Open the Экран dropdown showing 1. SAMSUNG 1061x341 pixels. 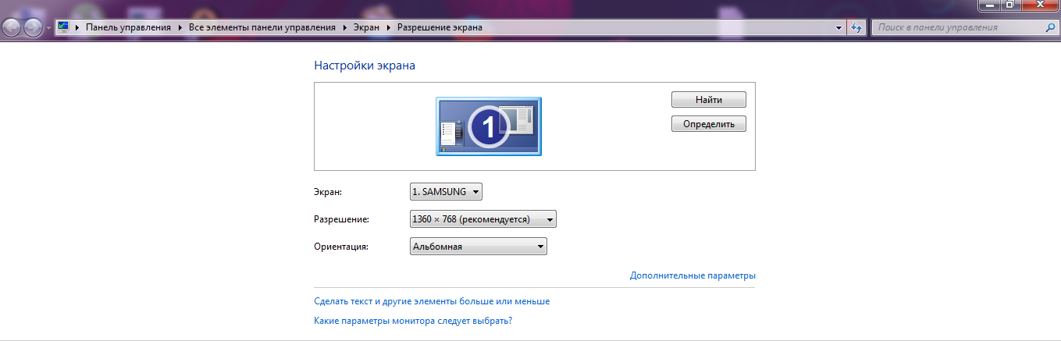pyautogui.click(x=446, y=191)
